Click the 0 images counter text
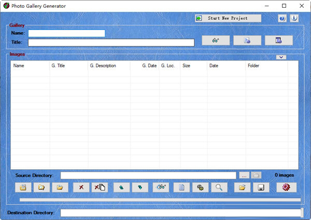The image size is (311, 220). 284,175
